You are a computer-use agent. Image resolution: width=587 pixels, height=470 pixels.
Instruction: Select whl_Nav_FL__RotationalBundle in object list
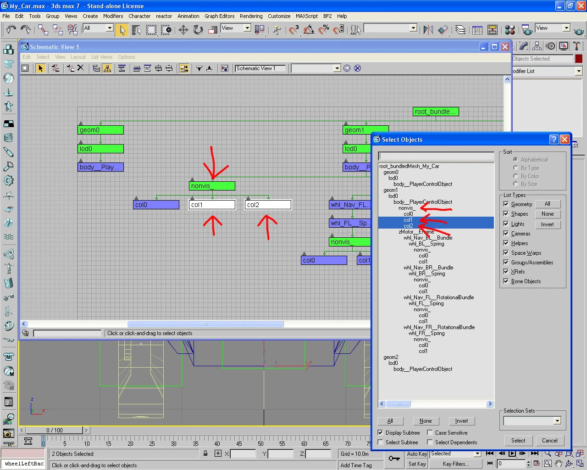point(438,297)
